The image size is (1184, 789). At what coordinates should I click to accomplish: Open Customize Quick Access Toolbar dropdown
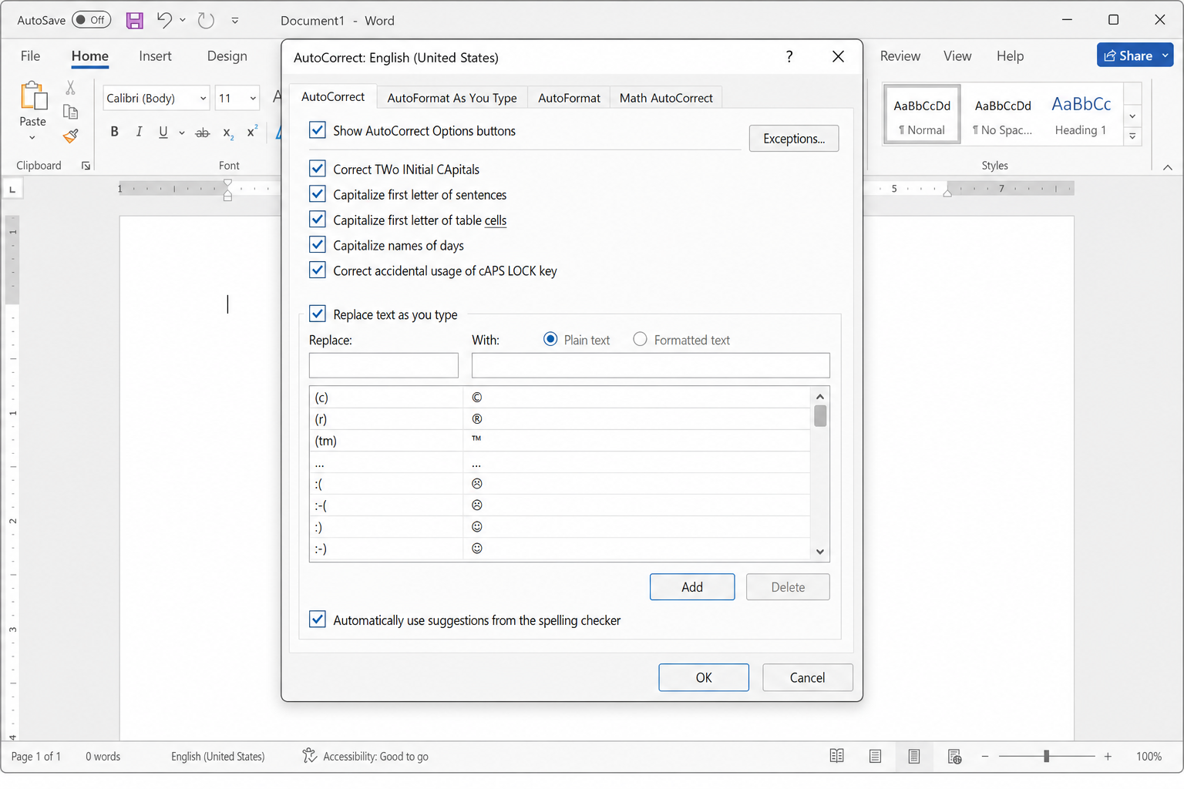click(234, 21)
